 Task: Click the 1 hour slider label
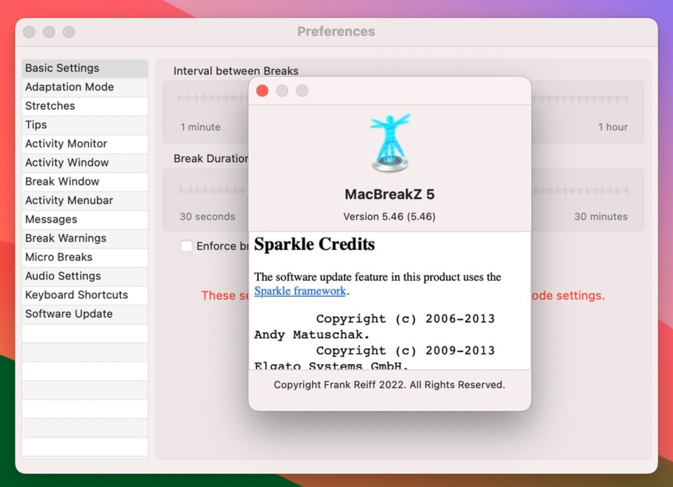[x=613, y=127]
